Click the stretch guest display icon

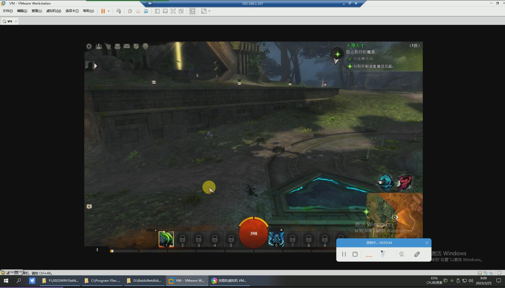pyautogui.click(x=204, y=11)
